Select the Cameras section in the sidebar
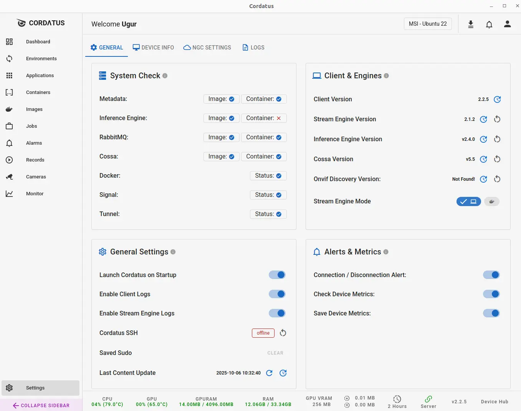 click(36, 177)
